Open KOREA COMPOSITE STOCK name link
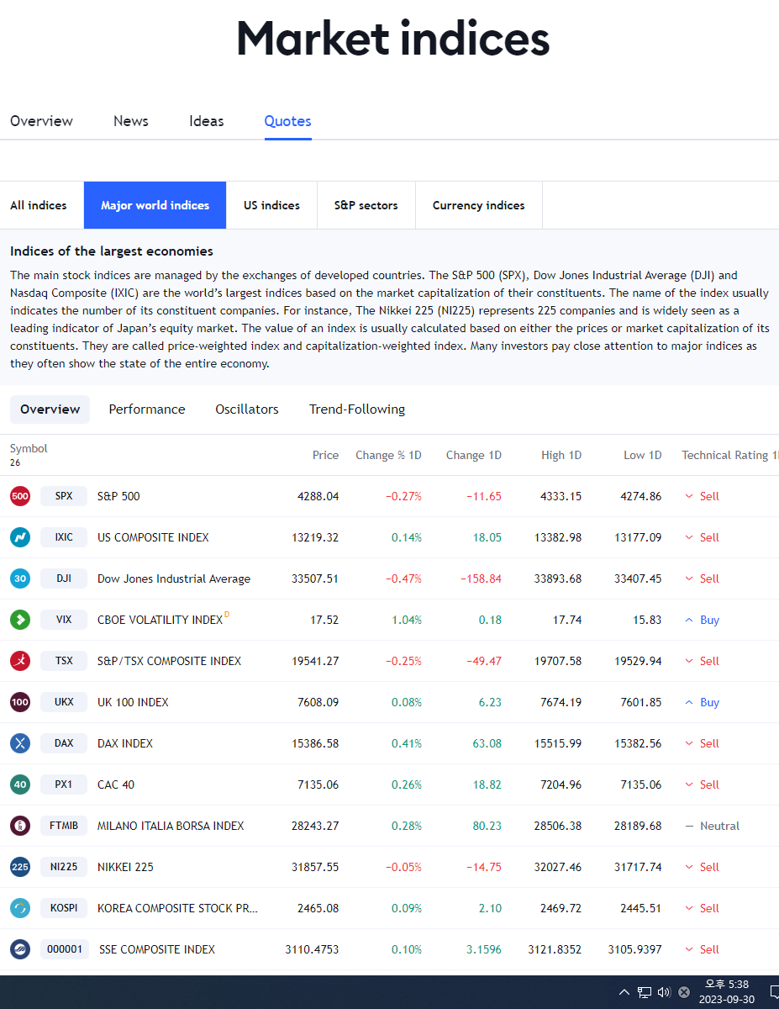This screenshot has height=1009, width=779. [178, 908]
